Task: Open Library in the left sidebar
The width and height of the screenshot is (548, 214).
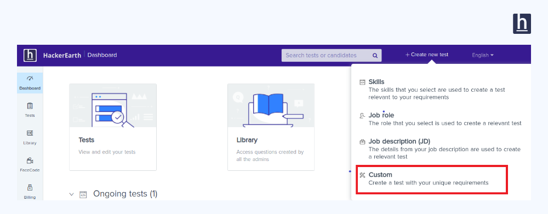Action: click(x=30, y=138)
